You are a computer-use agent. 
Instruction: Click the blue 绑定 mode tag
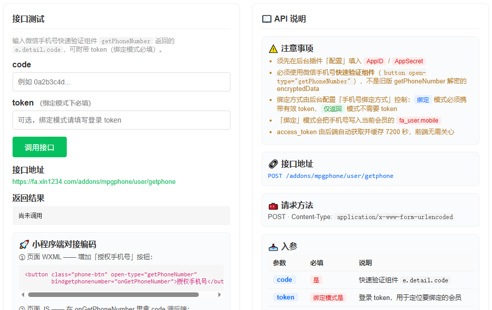pyautogui.click(x=423, y=100)
